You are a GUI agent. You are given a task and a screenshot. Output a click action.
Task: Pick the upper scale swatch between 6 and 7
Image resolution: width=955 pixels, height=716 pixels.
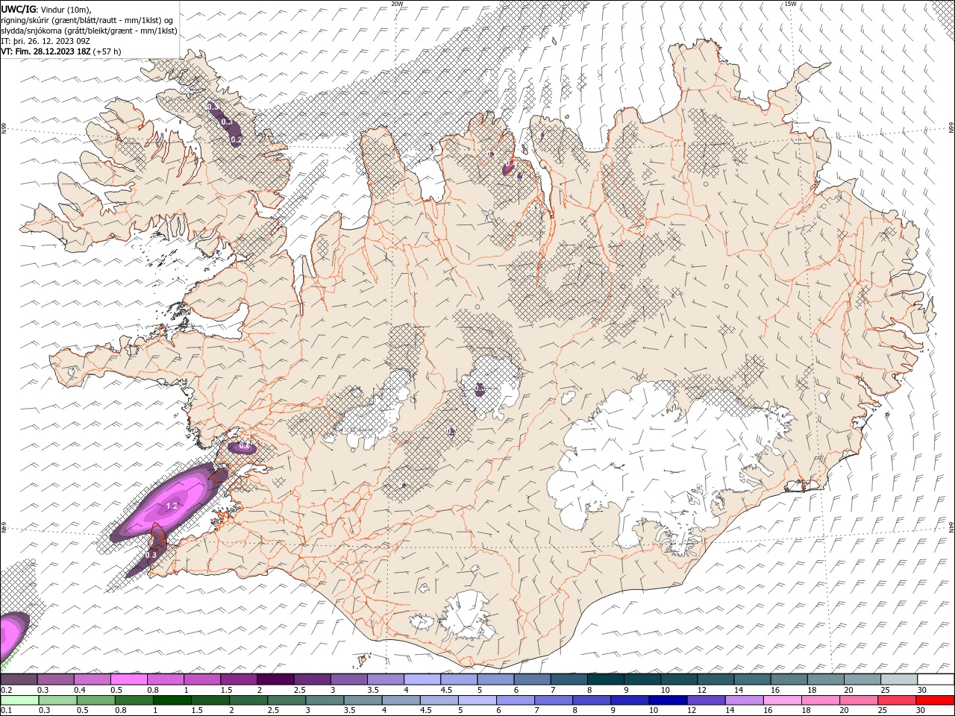tap(533, 679)
